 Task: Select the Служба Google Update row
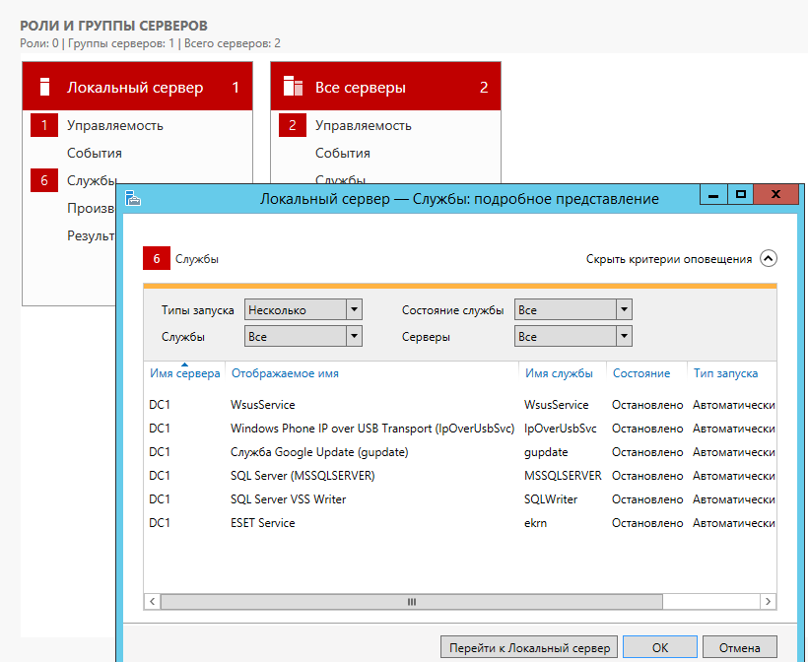(x=460, y=452)
